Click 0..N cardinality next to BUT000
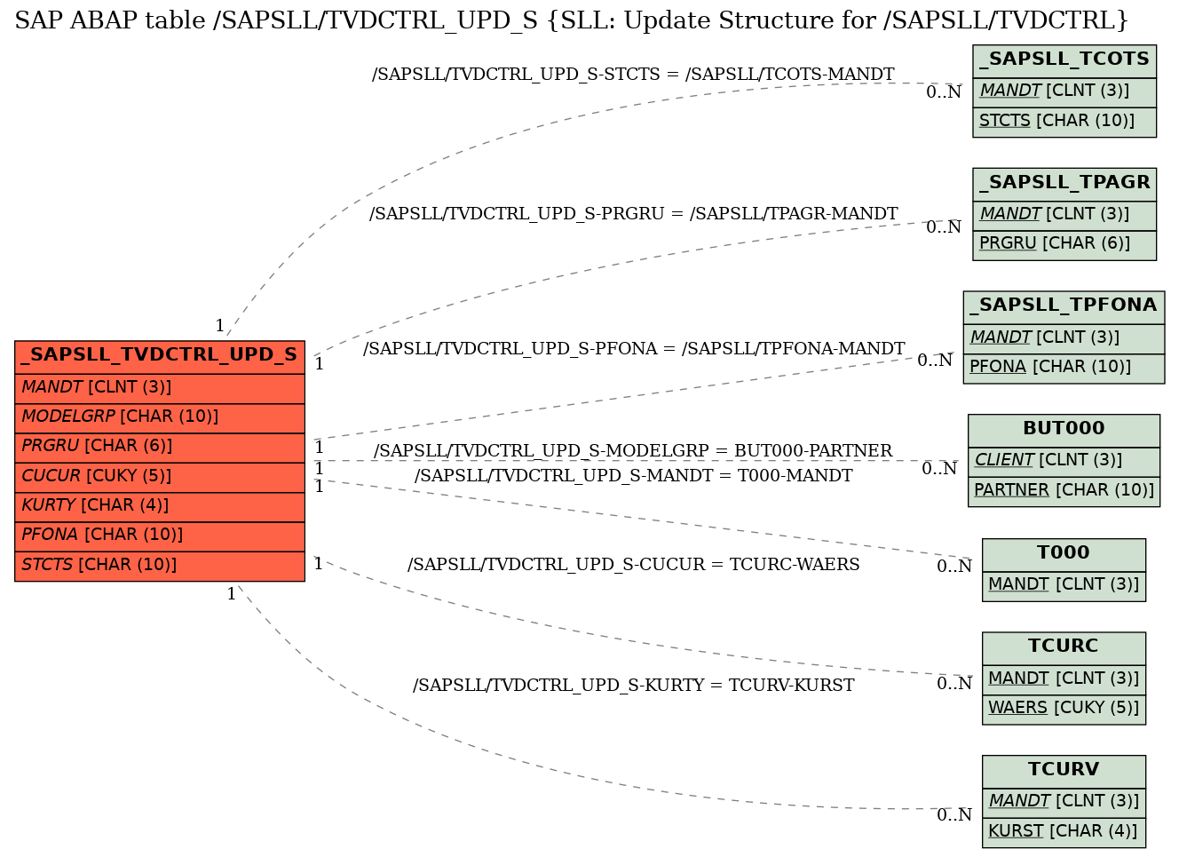 click(939, 469)
